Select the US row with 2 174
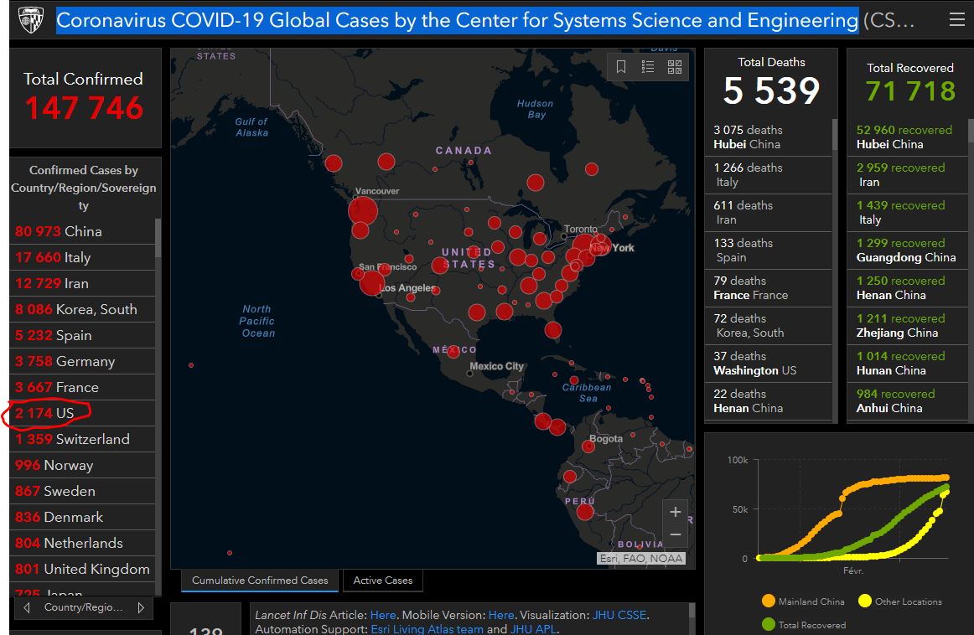Viewport: 974px width, 635px height. tap(82, 413)
